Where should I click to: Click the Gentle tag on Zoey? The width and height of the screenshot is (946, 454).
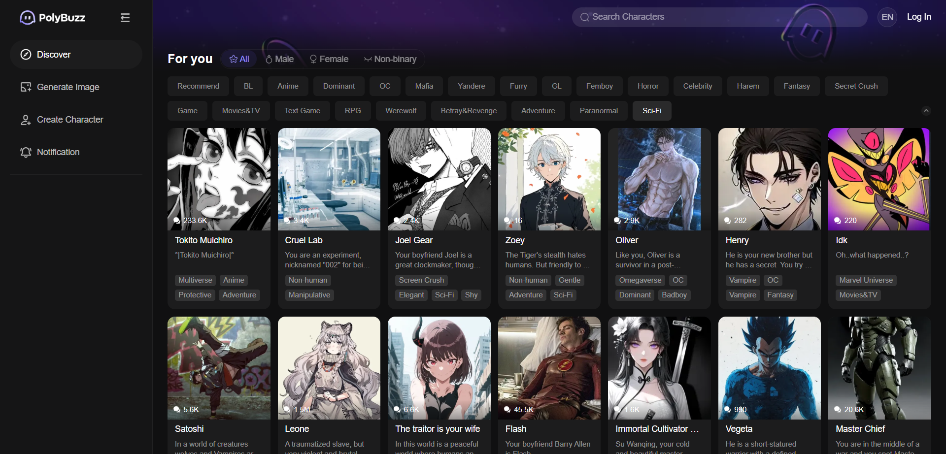(x=570, y=280)
